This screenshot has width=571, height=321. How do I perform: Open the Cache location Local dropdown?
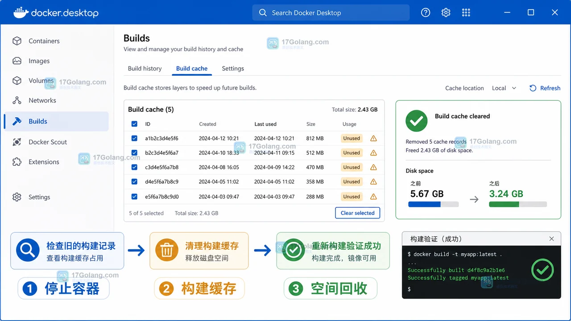pyautogui.click(x=504, y=88)
